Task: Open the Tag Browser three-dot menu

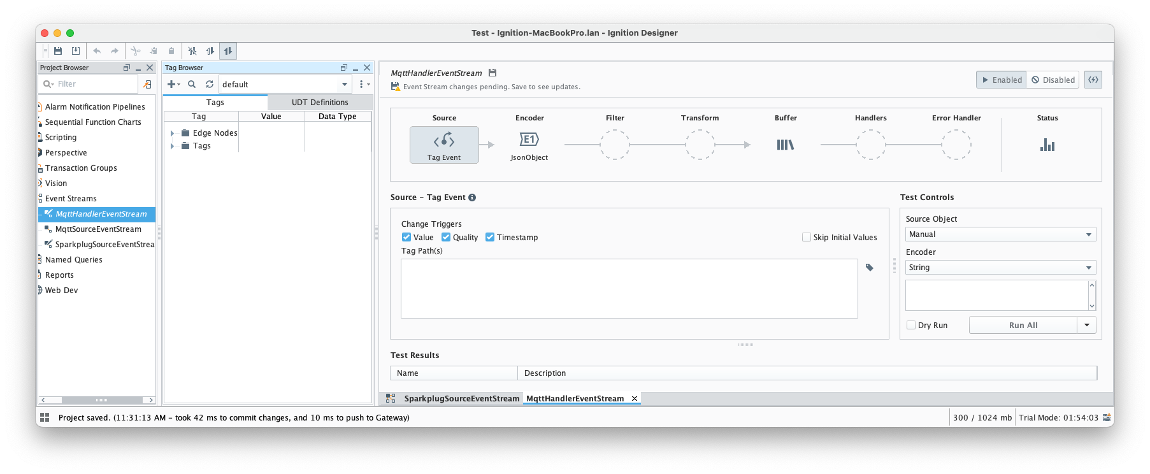Action: click(364, 84)
